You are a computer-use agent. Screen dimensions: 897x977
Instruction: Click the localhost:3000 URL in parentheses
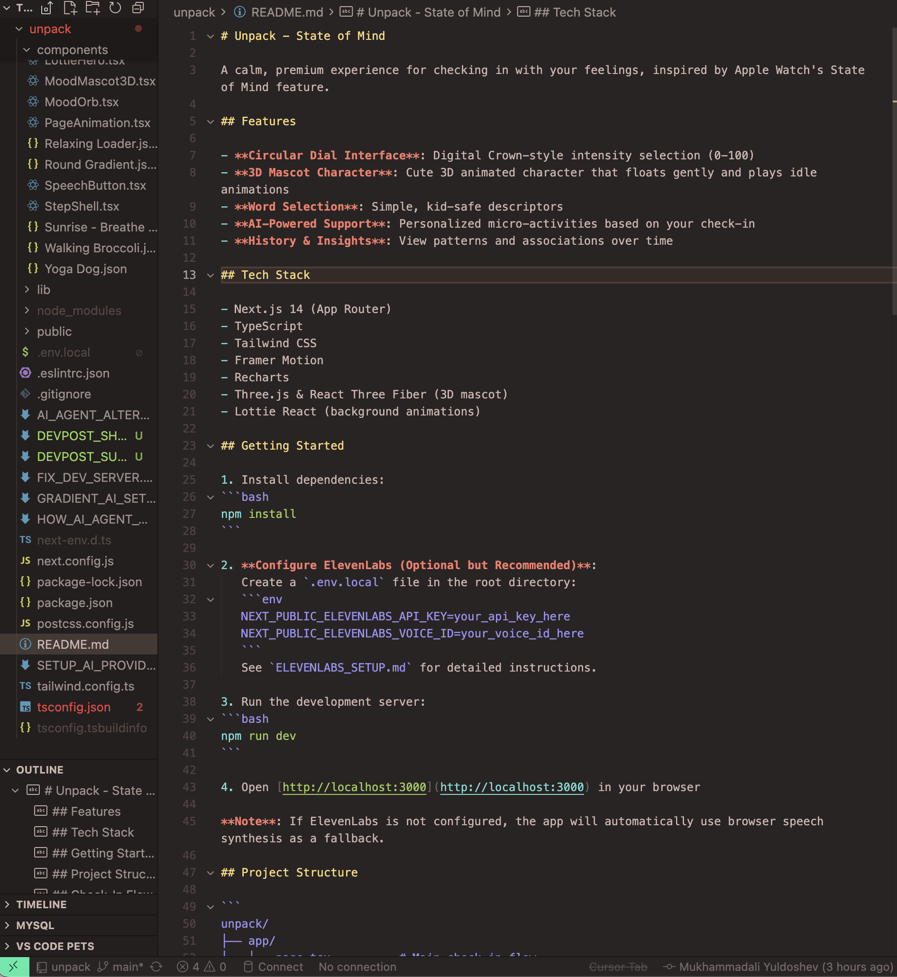pos(512,787)
